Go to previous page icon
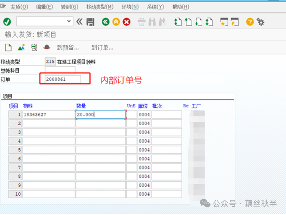This screenshot has height=215, width=286. (x=188, y=22)
